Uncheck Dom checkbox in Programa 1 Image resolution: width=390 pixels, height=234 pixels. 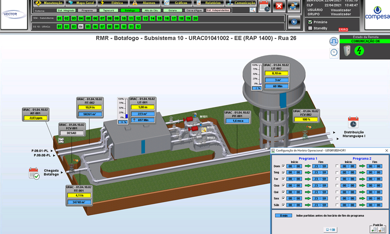pos(284,166)
